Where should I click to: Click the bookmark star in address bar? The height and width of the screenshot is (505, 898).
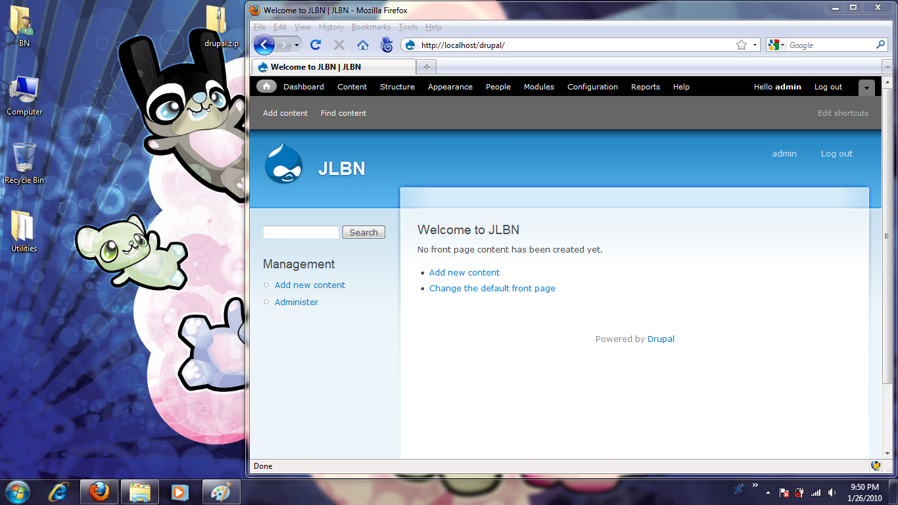click(x=742, y=45)
